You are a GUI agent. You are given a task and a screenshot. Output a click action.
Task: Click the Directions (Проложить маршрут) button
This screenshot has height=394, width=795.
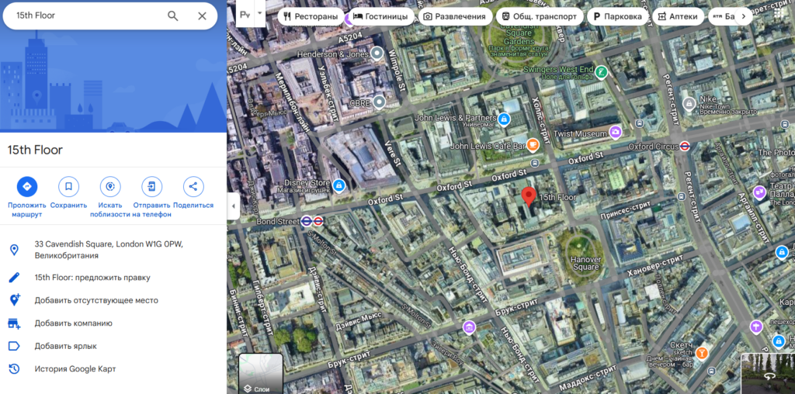click(x=27, y=186)
